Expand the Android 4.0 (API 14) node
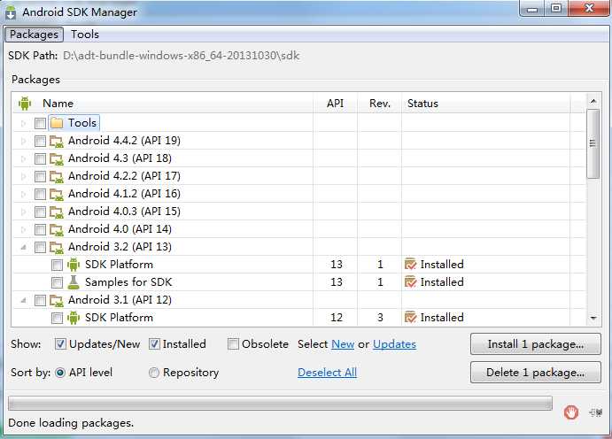The width and height of the screenshot is (612, 439). click(23, 229)
